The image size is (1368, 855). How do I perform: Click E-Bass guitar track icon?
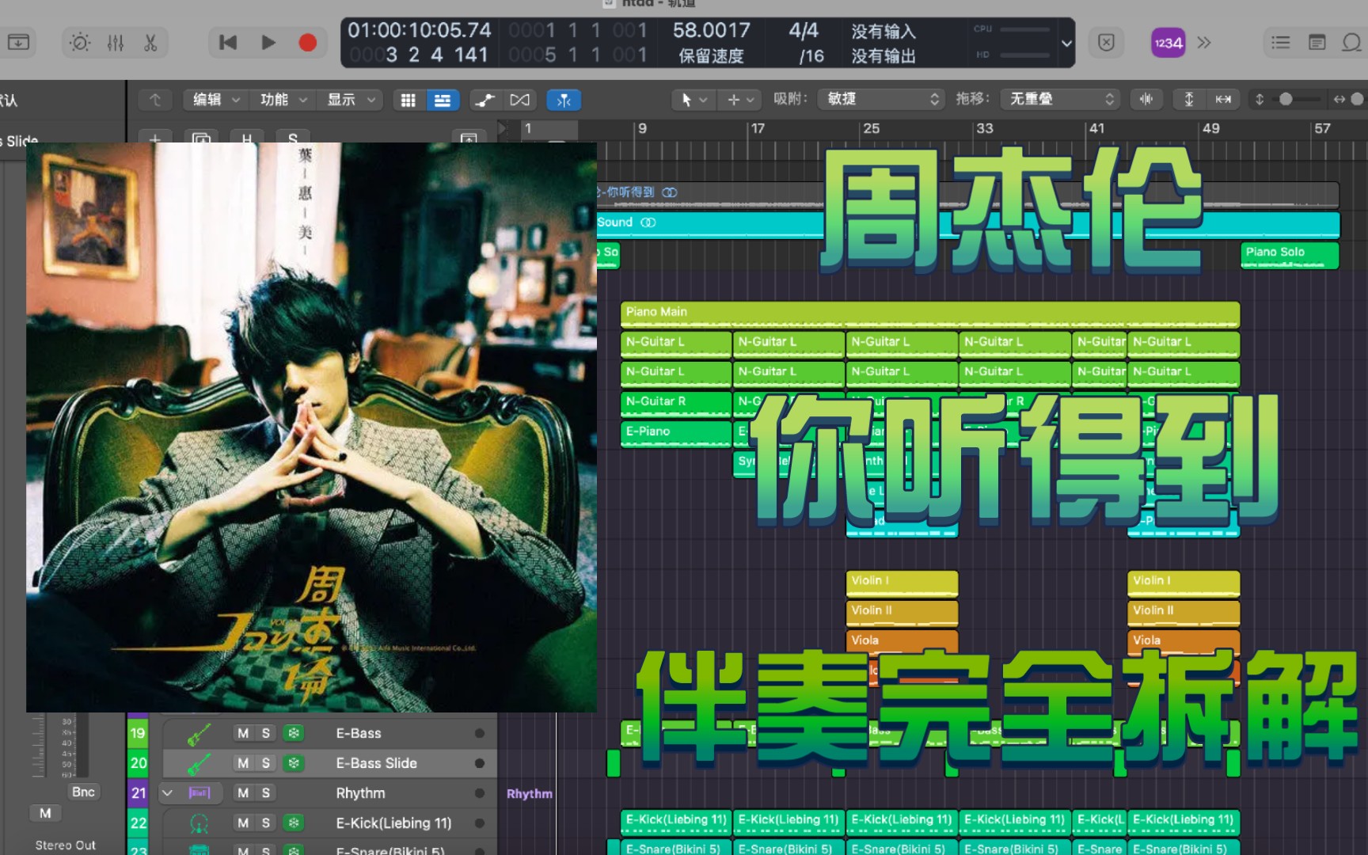199,734
